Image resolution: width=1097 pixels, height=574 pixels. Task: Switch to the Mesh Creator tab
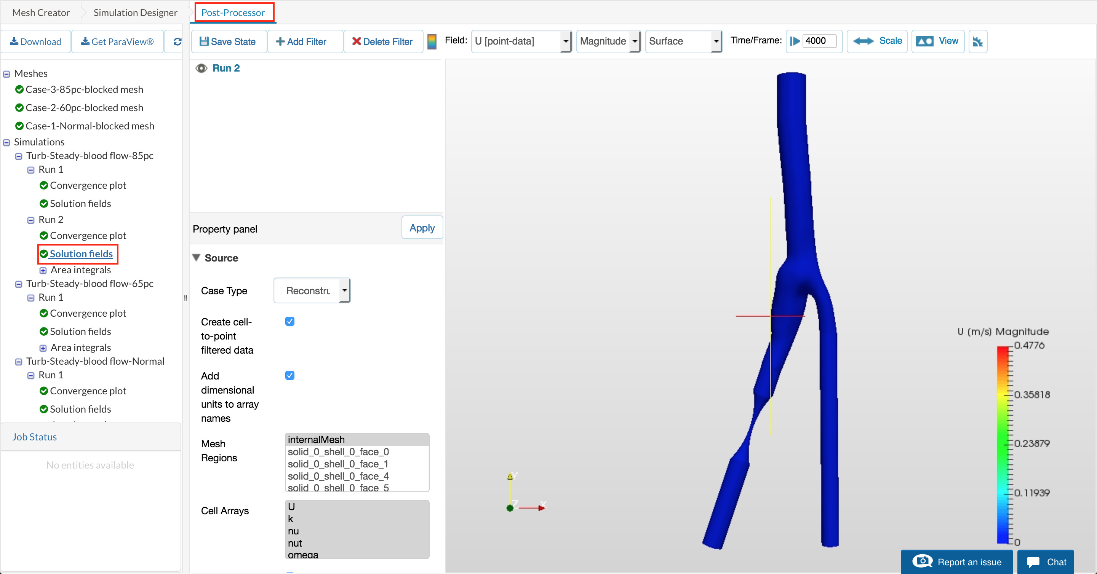(x=41, y=12)
